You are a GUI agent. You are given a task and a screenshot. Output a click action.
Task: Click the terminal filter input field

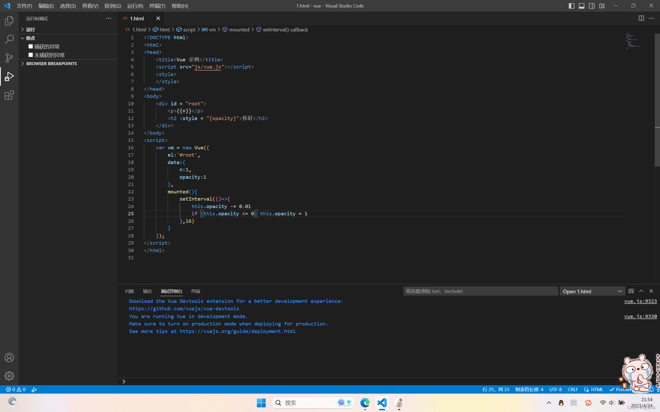coord(480,291)
